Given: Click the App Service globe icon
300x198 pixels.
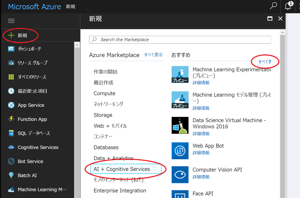Looking at the screenshot, I should pos(11,105).
